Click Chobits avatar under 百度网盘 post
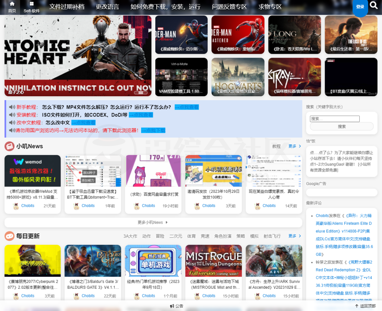This screenshot has width=382, height=311. coord(137,206)
